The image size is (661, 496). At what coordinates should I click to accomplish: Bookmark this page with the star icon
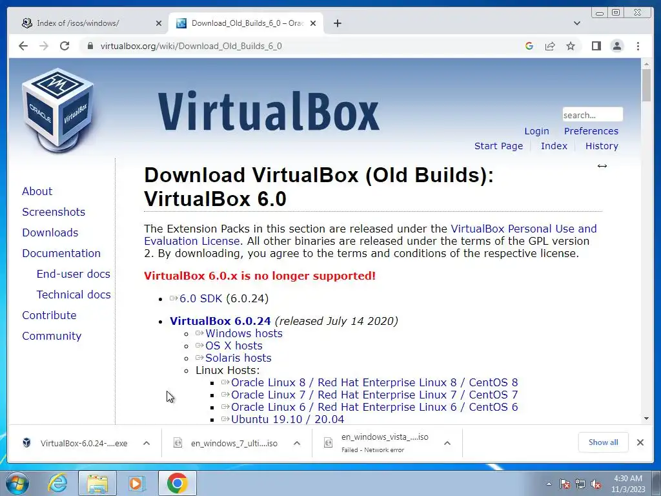(x=571, y=46)
